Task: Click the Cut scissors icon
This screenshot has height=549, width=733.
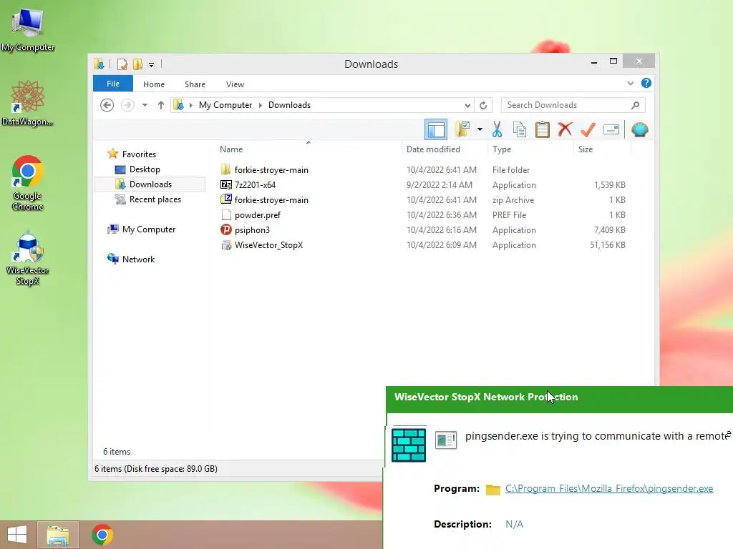Action: click(497, 129)
